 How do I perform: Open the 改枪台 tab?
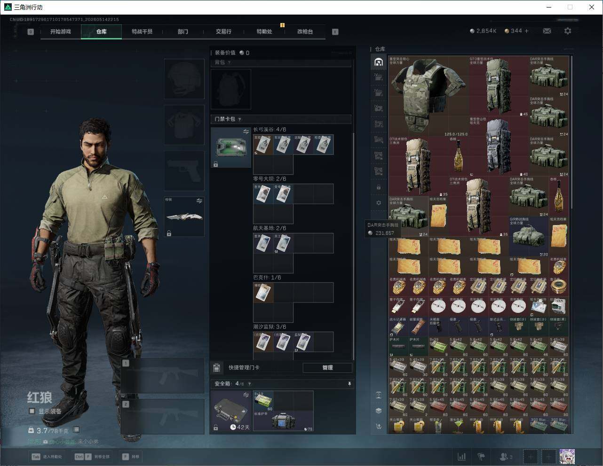(x=305, y=31)
